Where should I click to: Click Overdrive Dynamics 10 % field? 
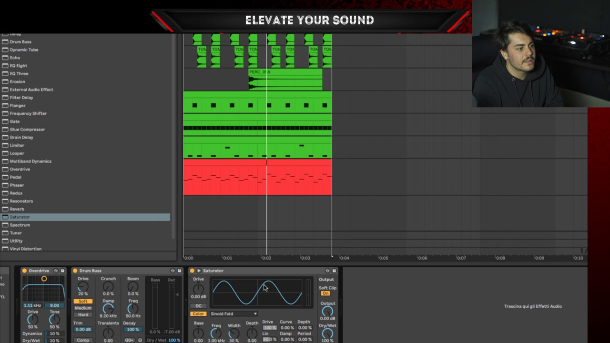54,333
